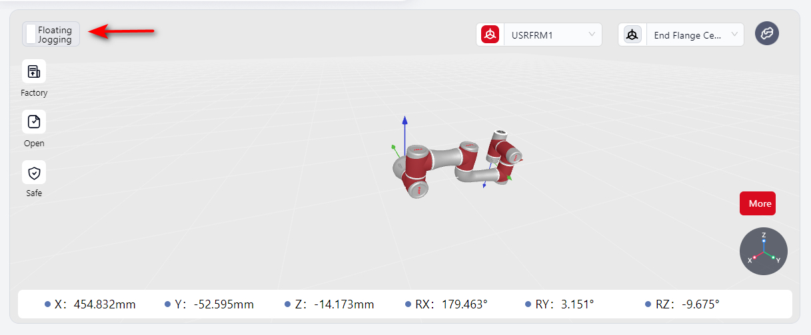811x335 pixels.
Task: Click the Z axis on the orientation gizmo
Action: point(764,236)
